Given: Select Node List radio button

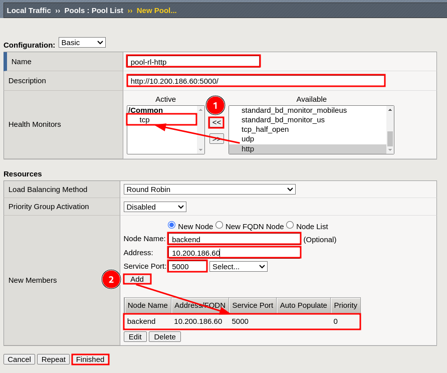Looking at the screenshot, I should pyautogui.click(x=290, y=225).
